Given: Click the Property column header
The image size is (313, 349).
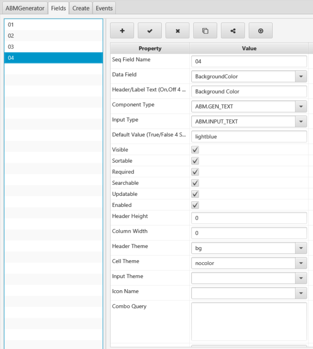Looking at the screenshot, I should [150, 48].
